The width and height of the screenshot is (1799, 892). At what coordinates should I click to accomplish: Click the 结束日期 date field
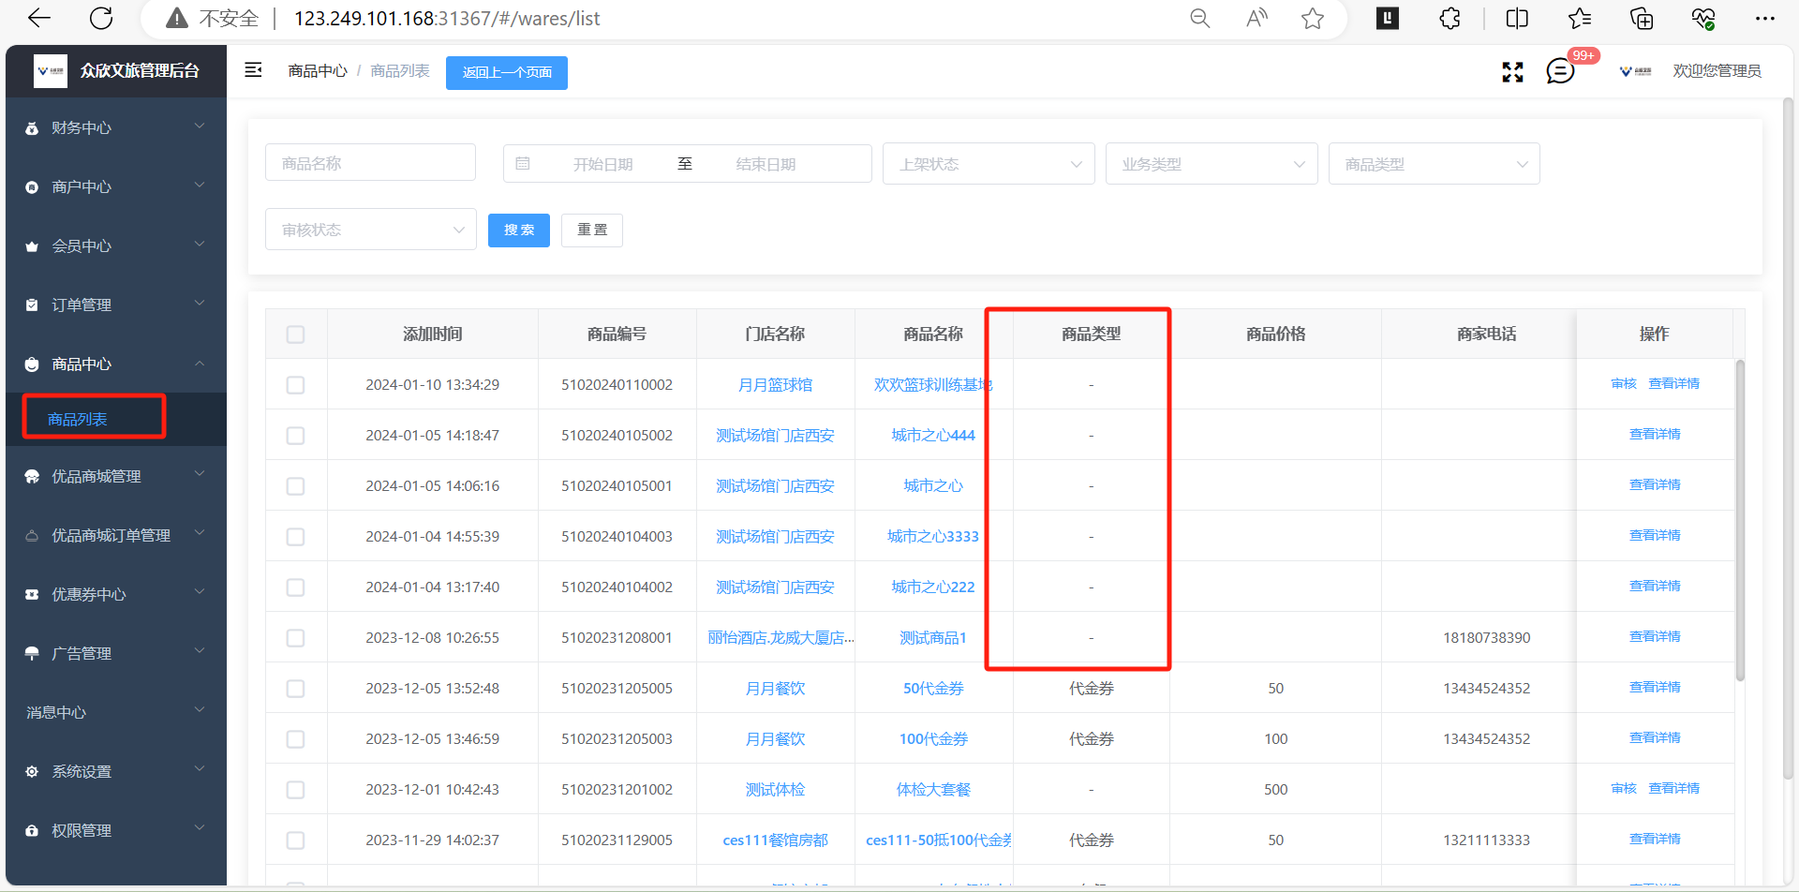(766, 164)
